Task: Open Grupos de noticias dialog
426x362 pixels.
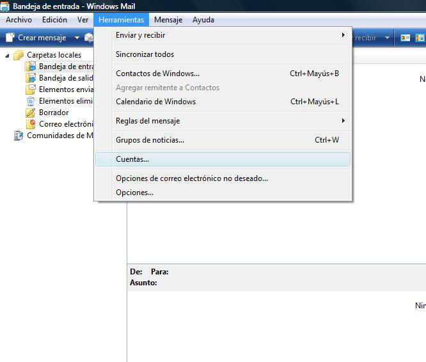Action: [x=223, y=140]
